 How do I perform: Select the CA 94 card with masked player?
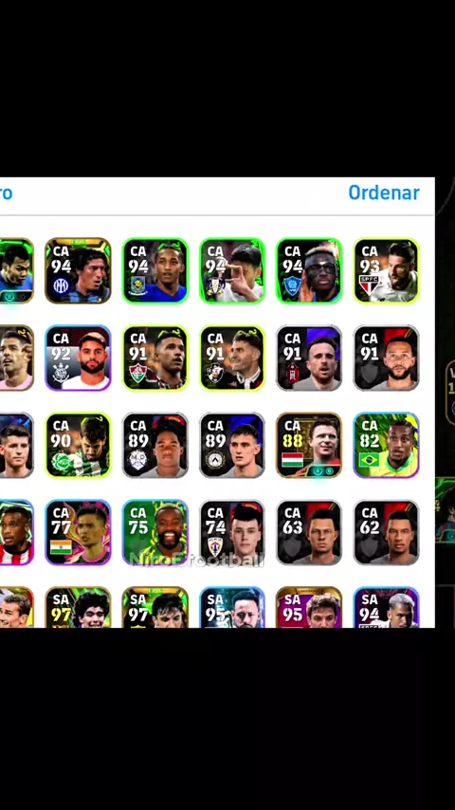(309, 270)
